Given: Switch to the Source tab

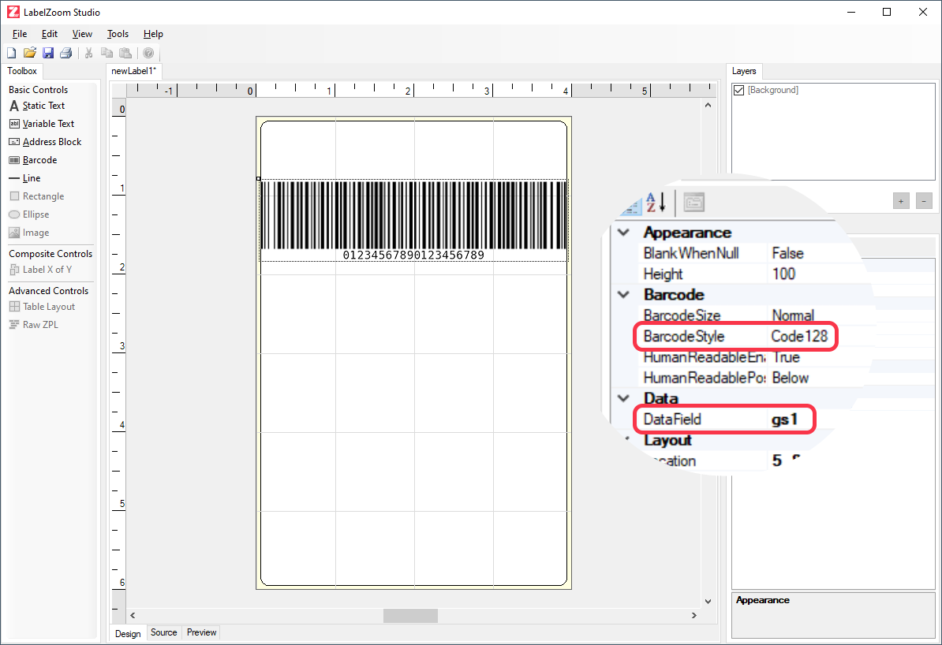Looking at the screenshot, I should [x=163, y=632].
